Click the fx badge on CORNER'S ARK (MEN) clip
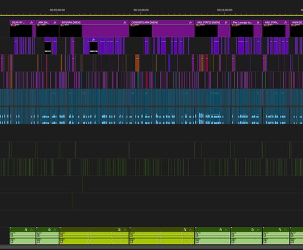303x250 pixels. coord(190,22)
